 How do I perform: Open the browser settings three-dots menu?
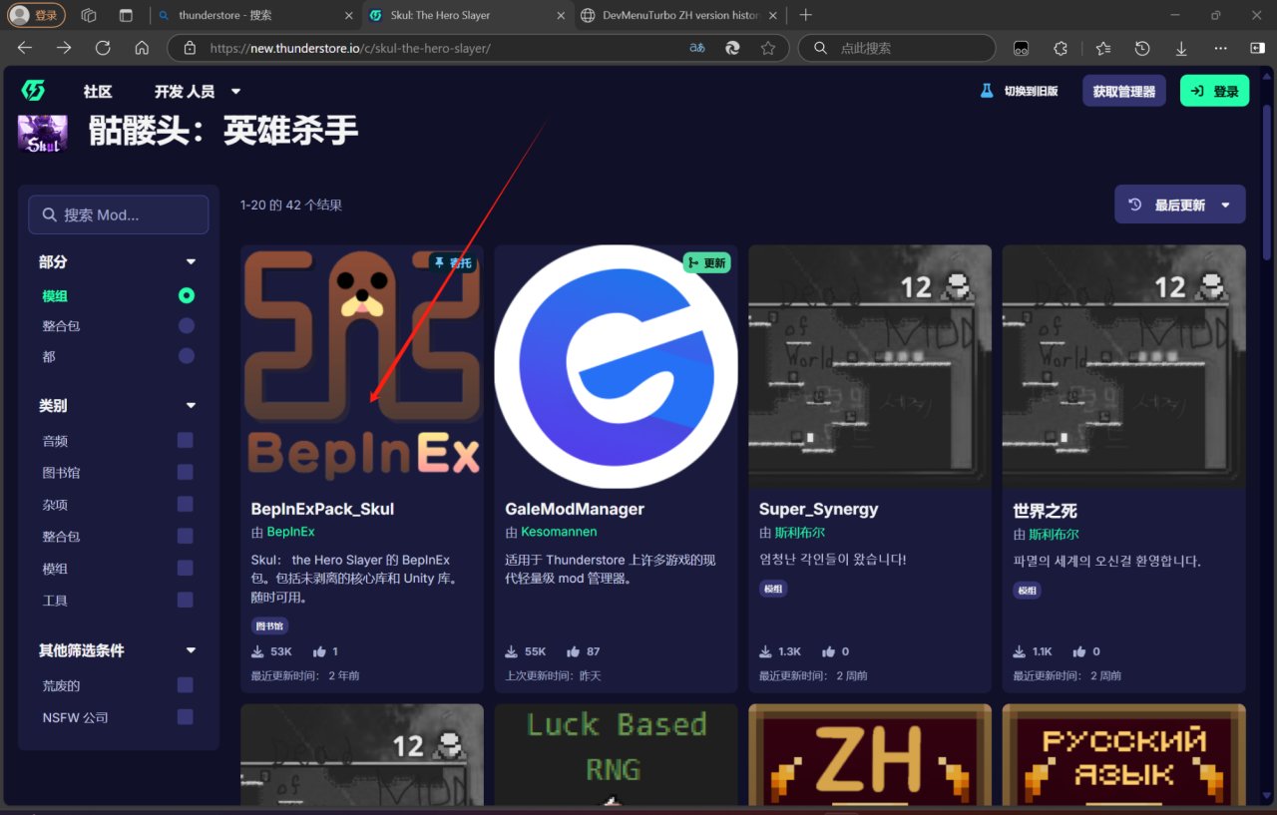[x=1220, y=48]
